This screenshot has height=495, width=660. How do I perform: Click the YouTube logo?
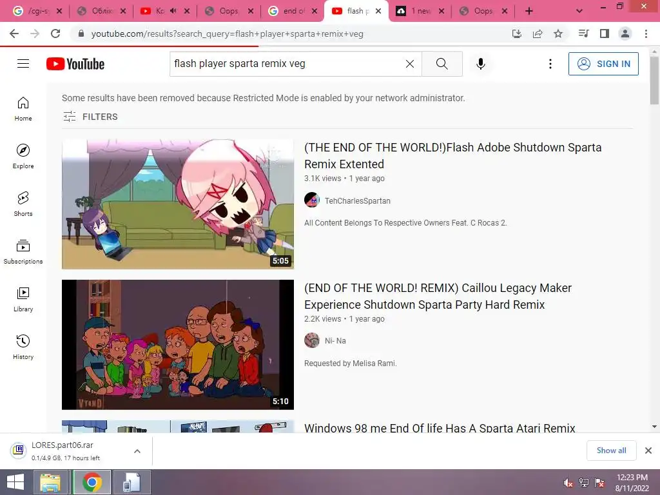(x=75, y=64)
